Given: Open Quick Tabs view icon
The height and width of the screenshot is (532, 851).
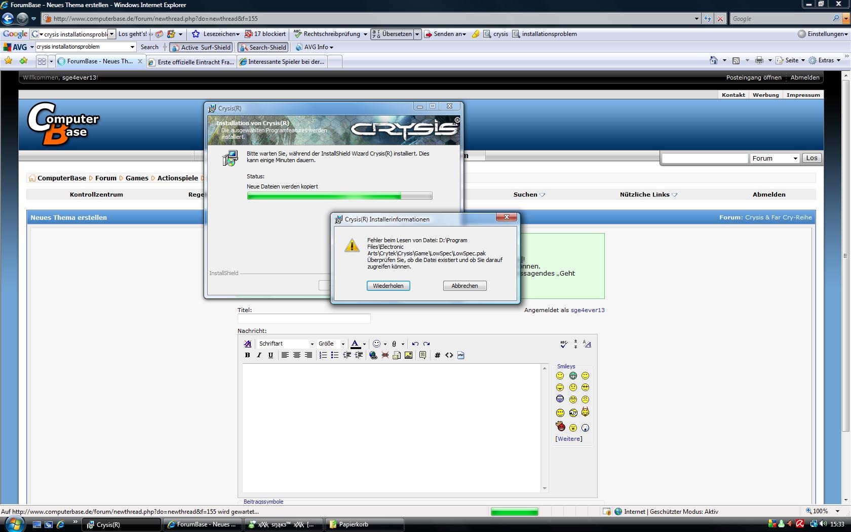Looking at the screenshot, I should point(42,61).
